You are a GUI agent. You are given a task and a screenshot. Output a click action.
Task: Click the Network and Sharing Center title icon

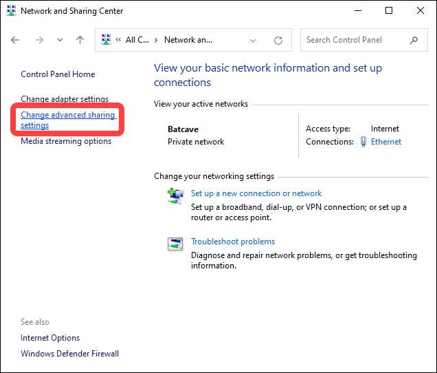[11, 11]
